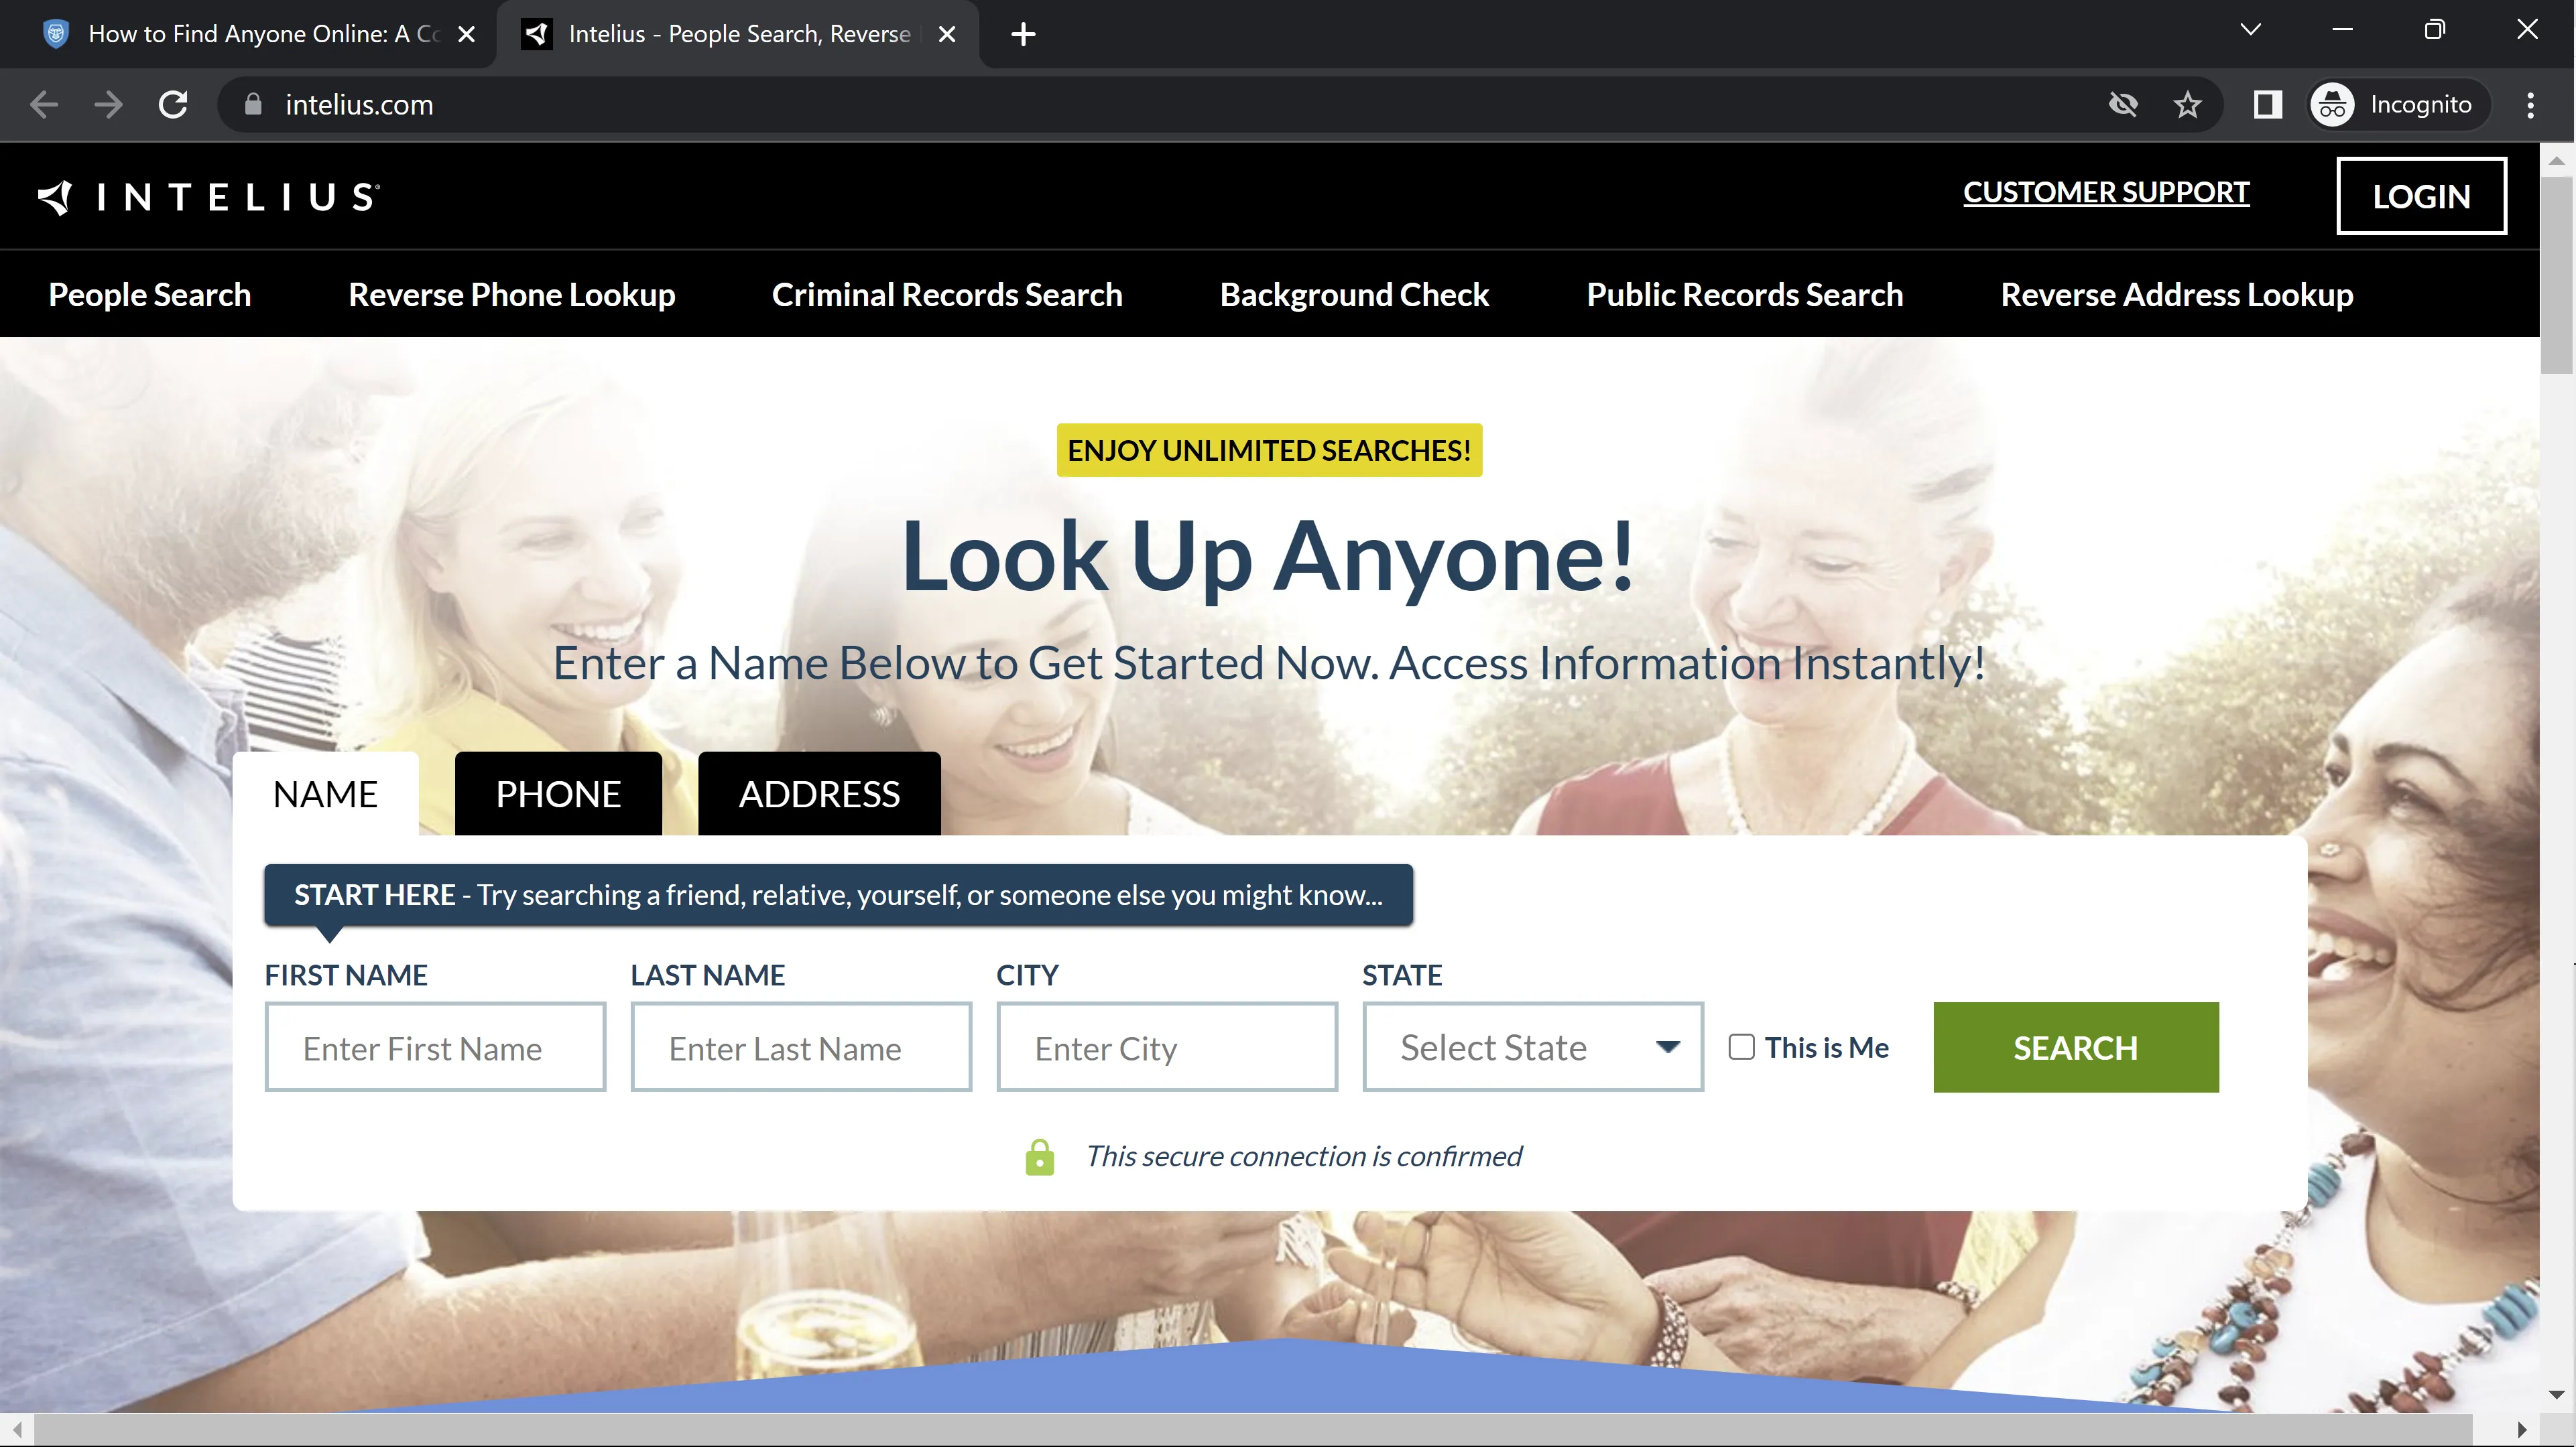Open Reverse Phone Lookup menu item
2576x1447 pixels.
point(511,295)
